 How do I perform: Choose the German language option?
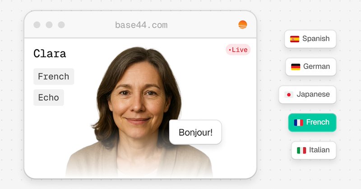pyautogui.click(x=311, y=67)
